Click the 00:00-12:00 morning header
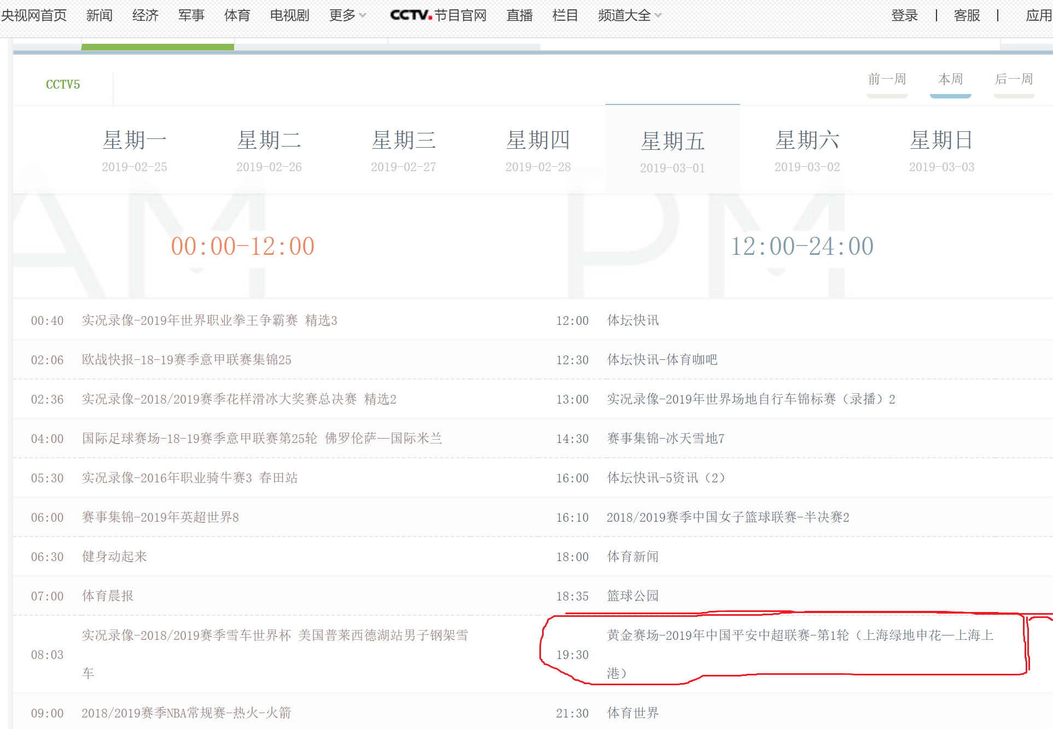 (x=243, y=246)
